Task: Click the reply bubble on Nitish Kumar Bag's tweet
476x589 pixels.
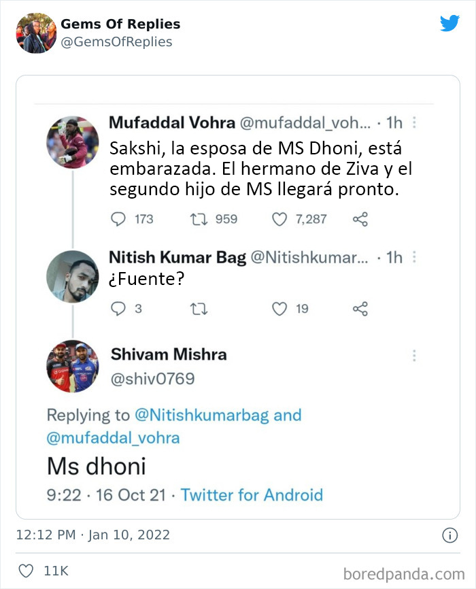Action: 119,308
